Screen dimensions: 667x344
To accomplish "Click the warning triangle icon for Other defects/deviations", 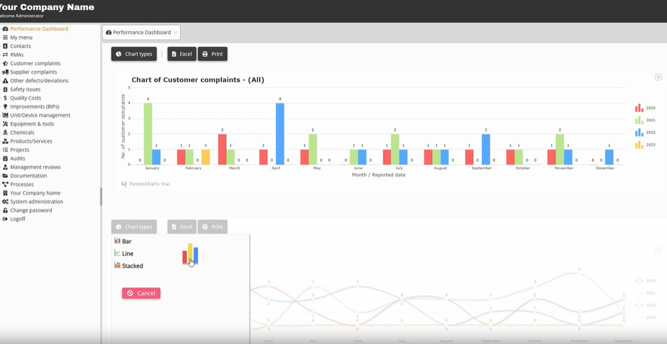I will click(x=5, y=81).
